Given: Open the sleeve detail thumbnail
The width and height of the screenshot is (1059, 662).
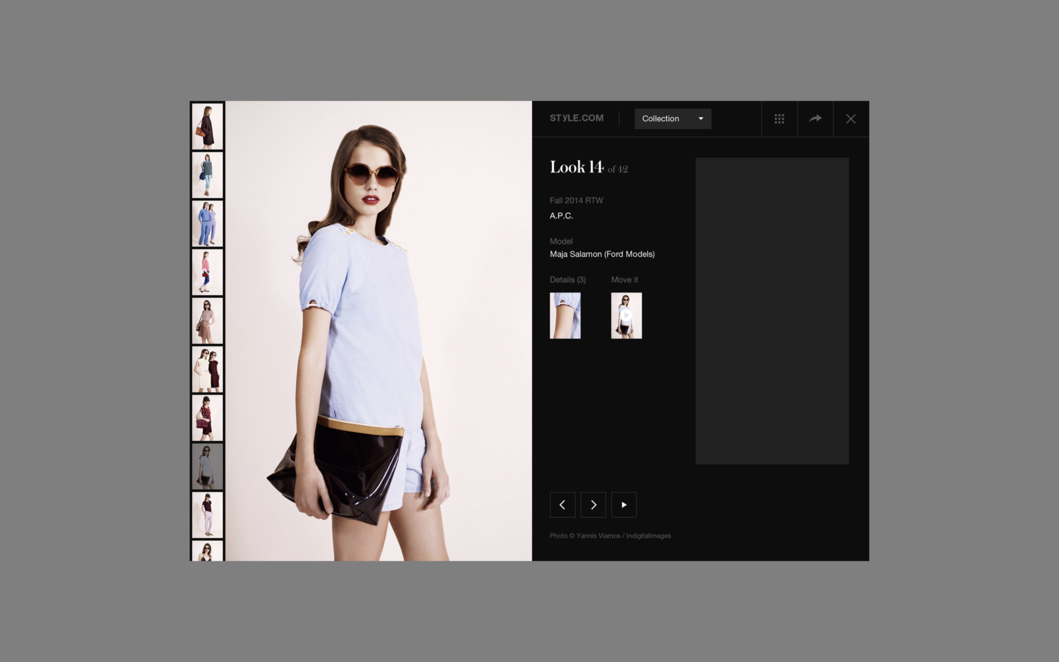Looking at the screenshot, I should pyautogui.click(x=565, y=314).
